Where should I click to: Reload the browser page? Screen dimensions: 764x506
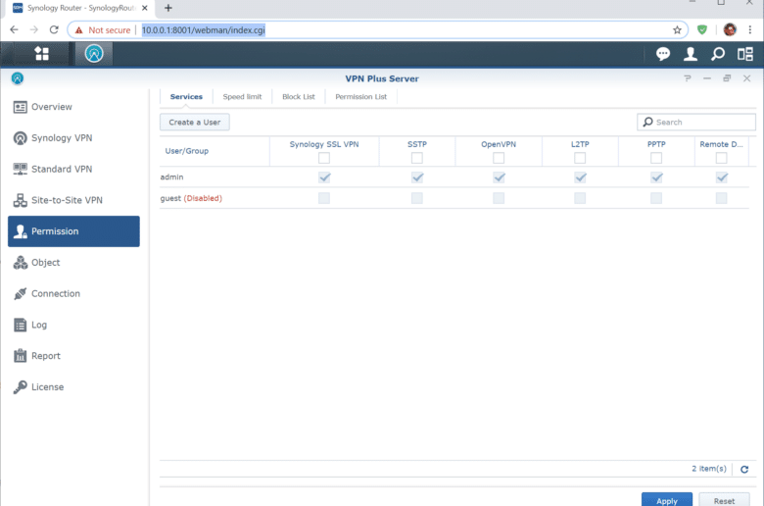click(54, 29)
